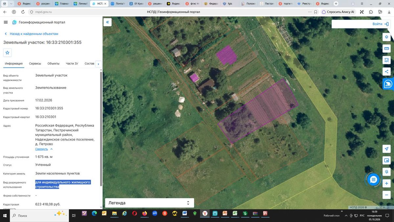
Task: Open the map search locator tool
Action: [386, 172]
